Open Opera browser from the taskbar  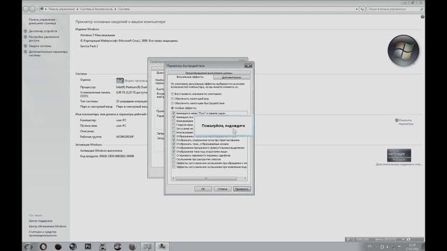pyautogui.click(x=43, y=247)
